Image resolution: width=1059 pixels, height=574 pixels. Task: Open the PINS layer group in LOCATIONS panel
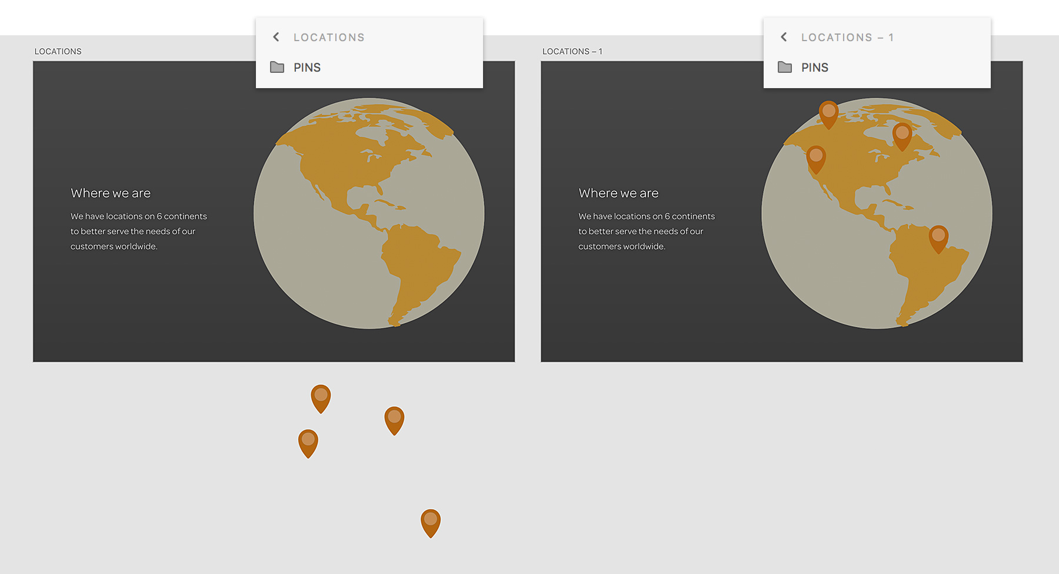[x=369, y=68]
